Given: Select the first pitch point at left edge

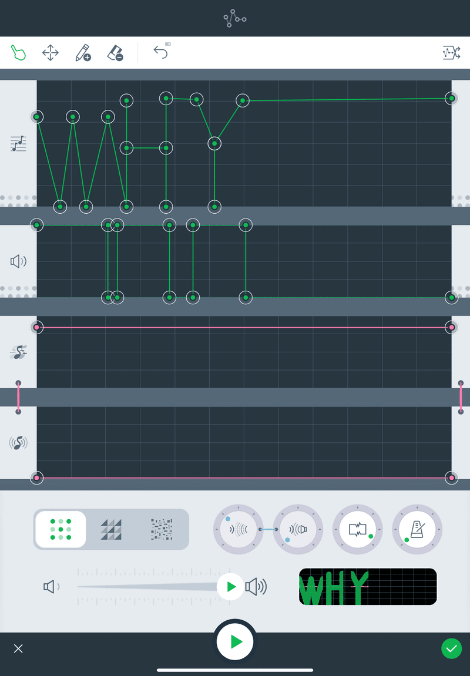Looking at the screenshot, I should click(36, 117).
